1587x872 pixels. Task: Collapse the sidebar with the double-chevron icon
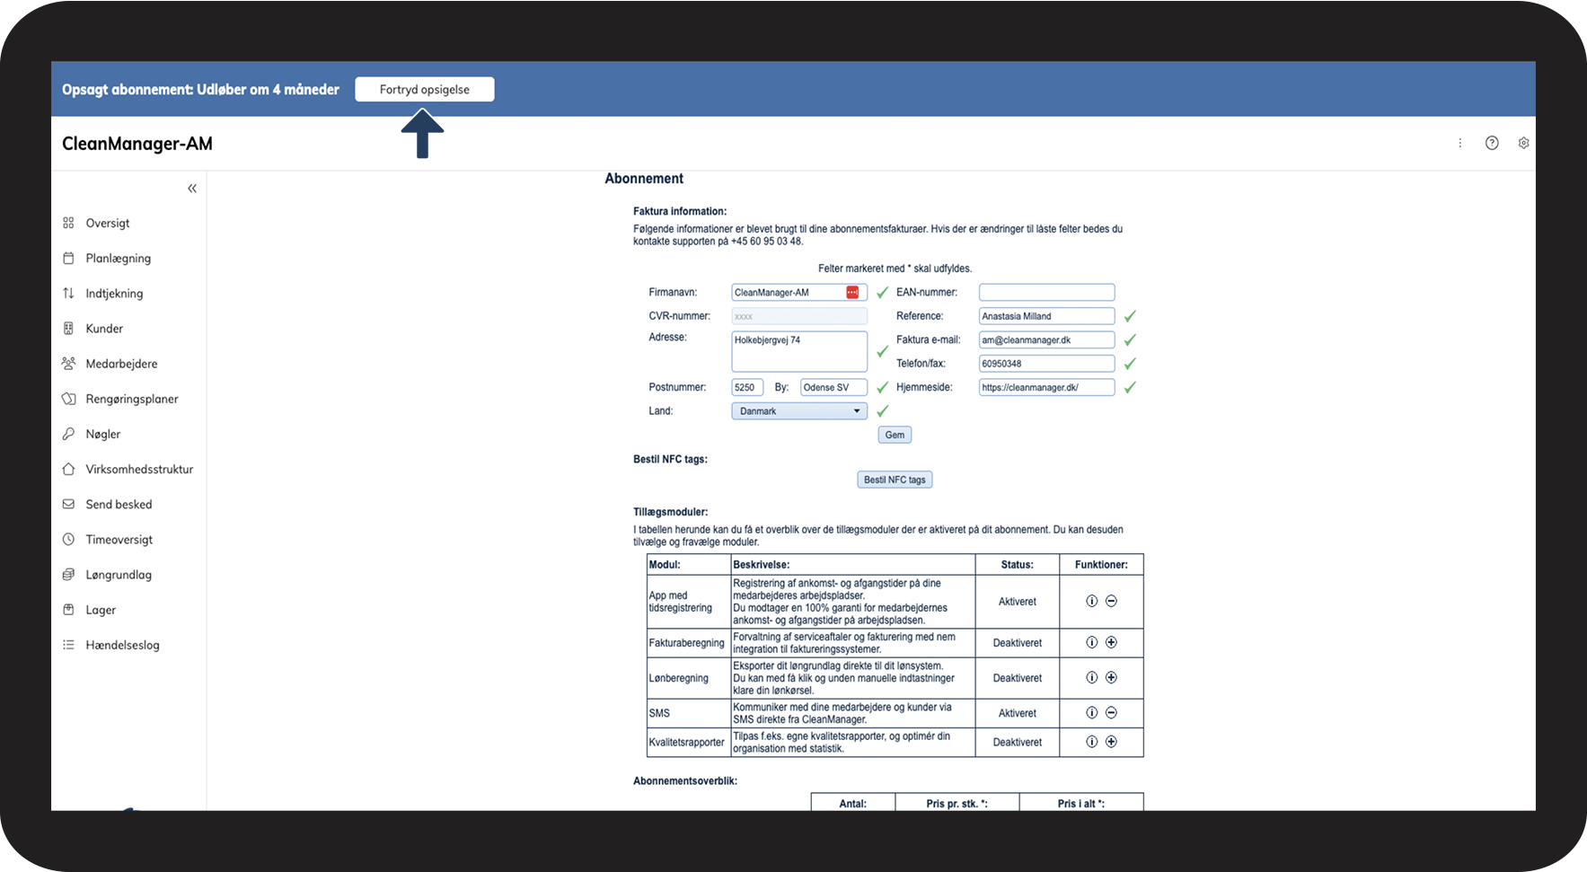192,189
